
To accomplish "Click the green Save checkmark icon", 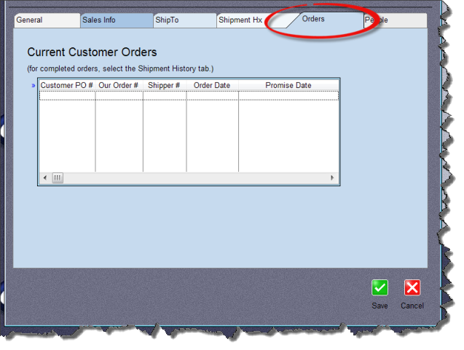I will [380, 287].
